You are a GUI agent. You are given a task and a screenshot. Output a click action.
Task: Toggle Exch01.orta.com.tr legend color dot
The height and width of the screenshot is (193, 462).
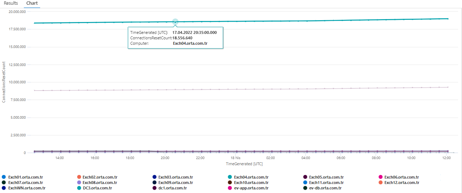click(4, 177)
